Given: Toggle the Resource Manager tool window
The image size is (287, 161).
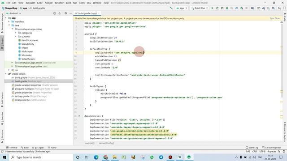Looking at the screenshot, I should pos(2,23).
